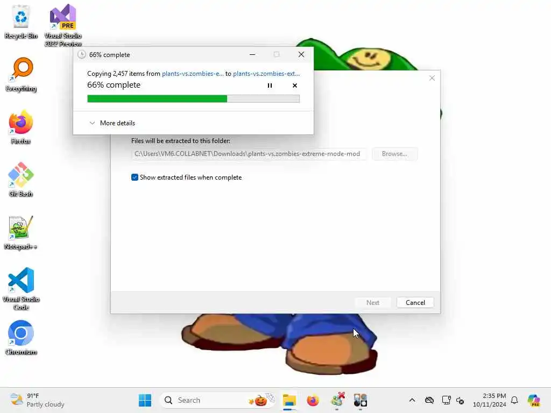The width and height of the screenshot is (551, 413).
Task: Click the taskbar Search box
Action: tap(218, 400)
